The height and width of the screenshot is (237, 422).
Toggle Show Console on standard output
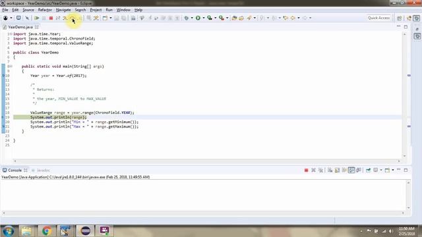pos(351,170)
